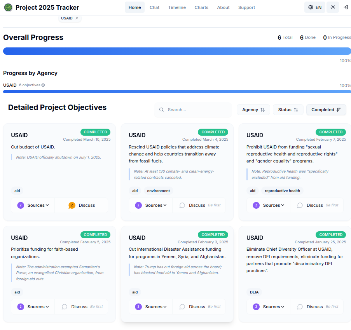
Task: Click the "6 Done" counter
Action: [308, 37]
